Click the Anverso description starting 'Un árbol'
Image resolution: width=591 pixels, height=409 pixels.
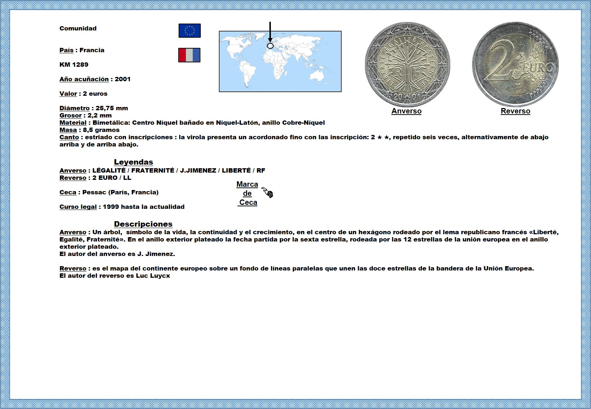(x=309, y=239)
